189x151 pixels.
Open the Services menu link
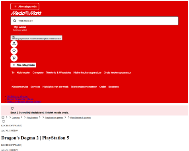(x=35, y=87)
